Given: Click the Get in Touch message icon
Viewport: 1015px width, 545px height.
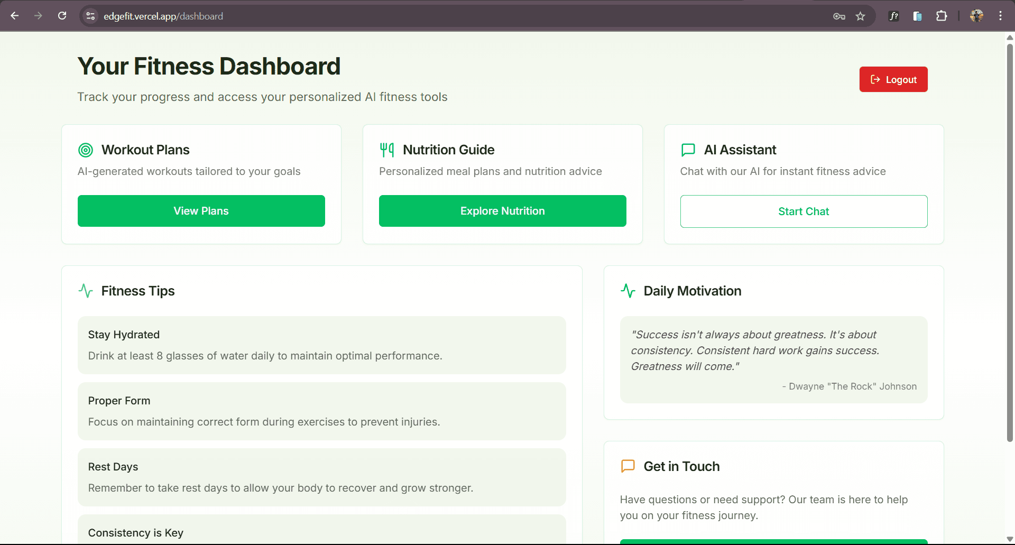Looking at the screenshot, I should point(628,466).
